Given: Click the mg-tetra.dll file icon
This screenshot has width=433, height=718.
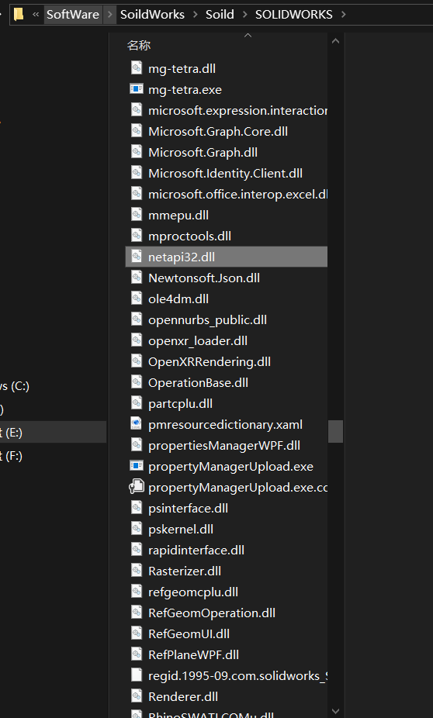Looking at the screenshot, I should [137, 68].
